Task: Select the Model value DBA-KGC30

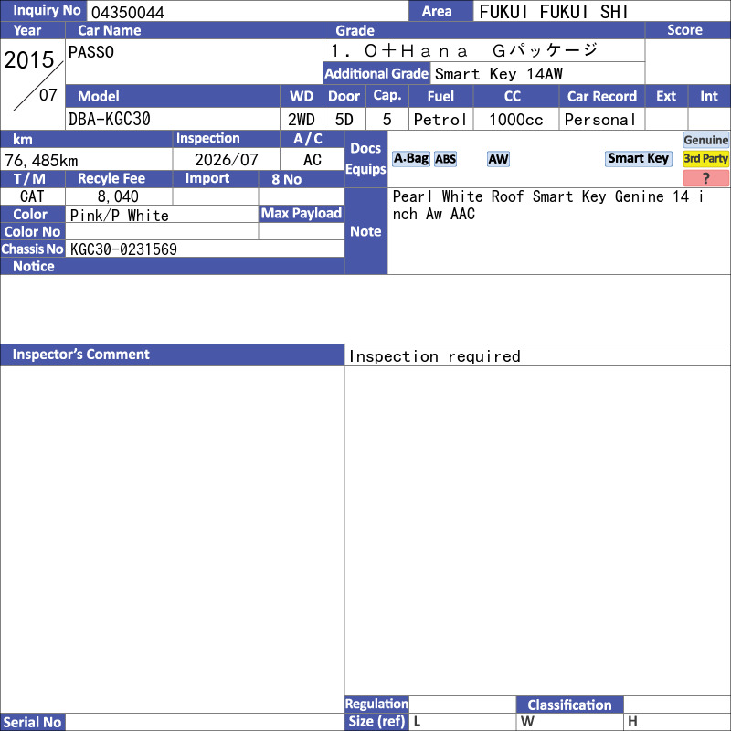Action: click(x=110, y=120)
